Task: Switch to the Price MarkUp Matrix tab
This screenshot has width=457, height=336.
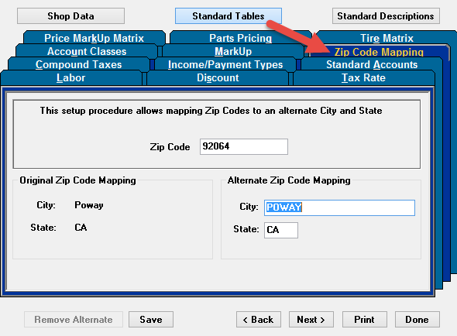Action: click(94, 38)
